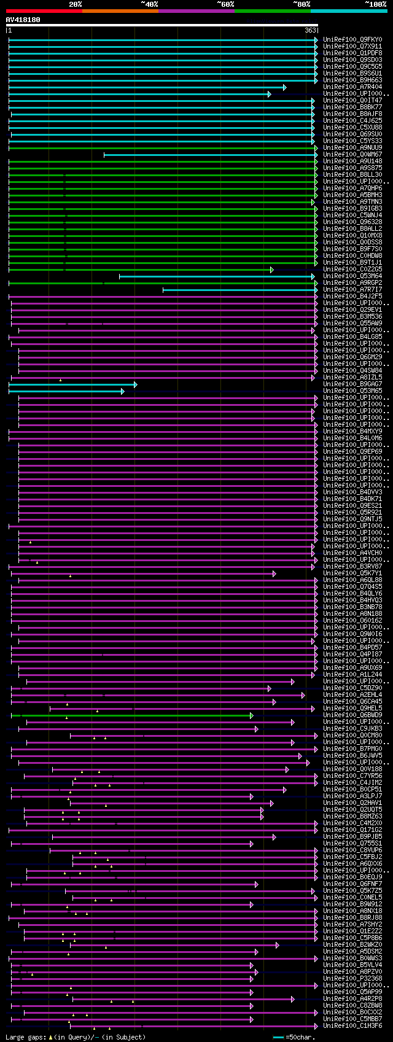The height and width of the screenshot is (1042, 393).
Task: Select the UniRef100_Q96328 label
Action: (352, 222)
